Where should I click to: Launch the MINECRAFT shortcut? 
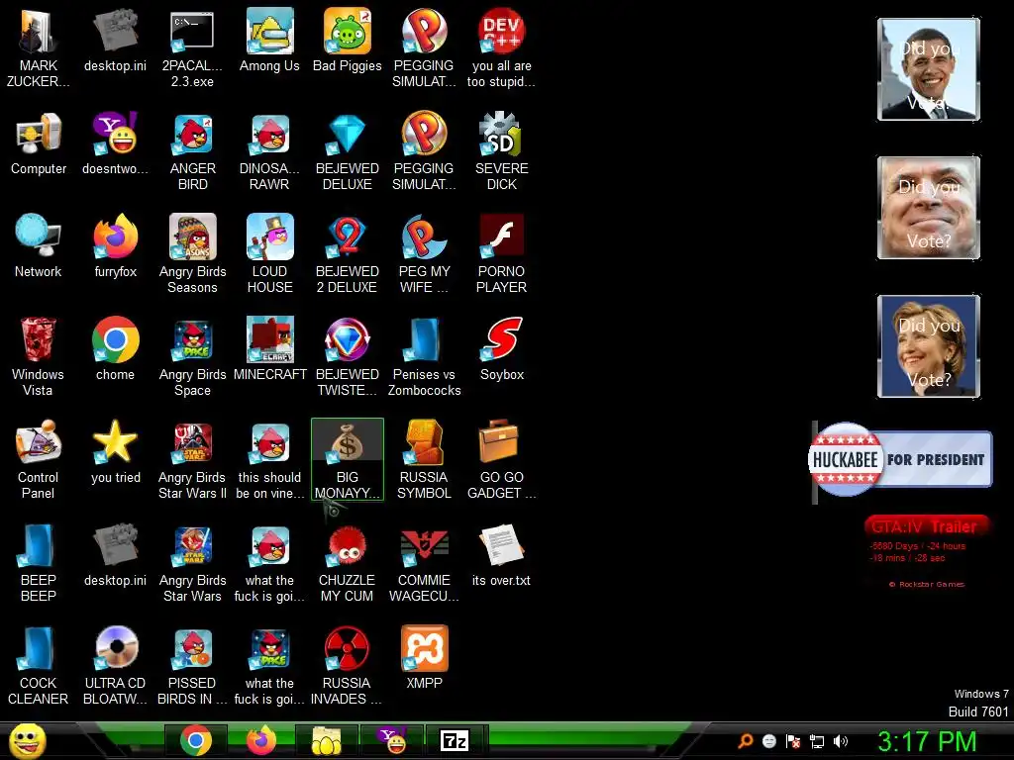(x=269, y=350)
